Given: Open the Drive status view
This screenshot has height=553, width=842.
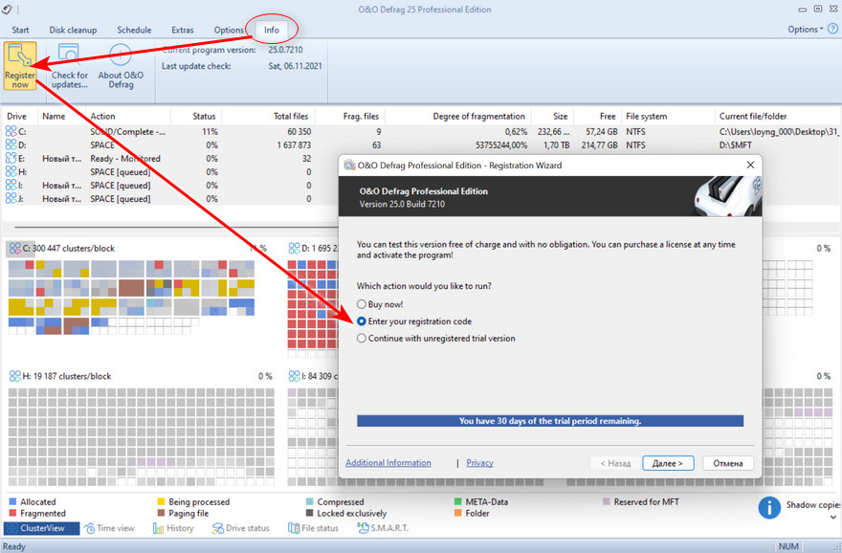Looking at the screenshot, I should (240, 528).
